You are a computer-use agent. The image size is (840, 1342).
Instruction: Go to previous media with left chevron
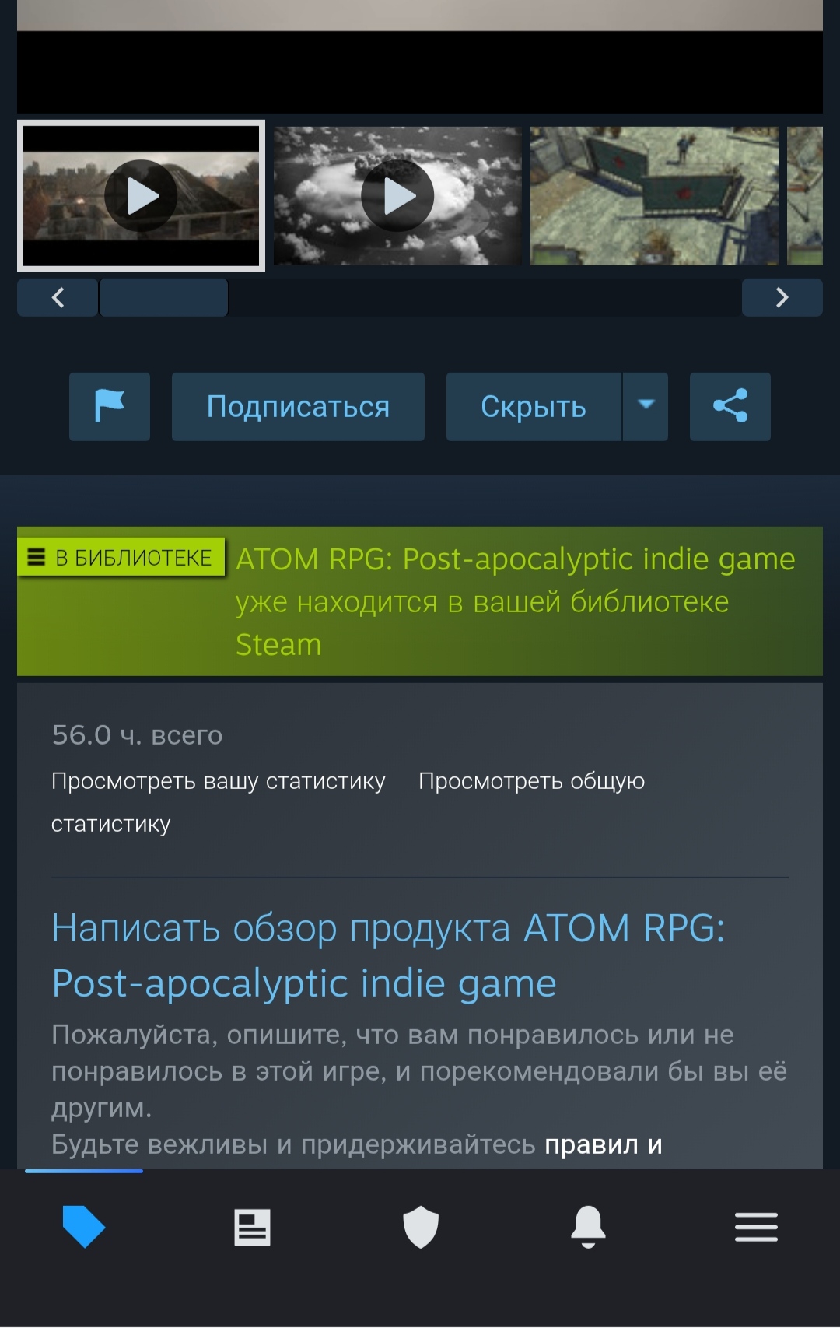[x=58, y=297]
